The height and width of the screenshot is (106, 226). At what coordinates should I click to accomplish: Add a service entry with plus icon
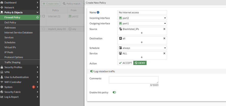click(x=142, y=57)
